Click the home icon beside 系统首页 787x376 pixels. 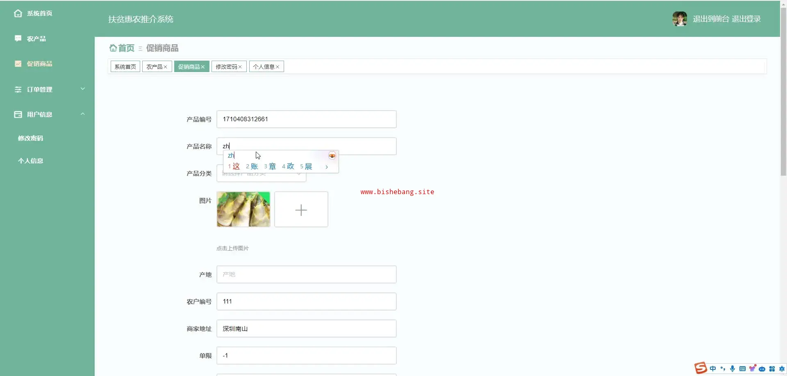pyautogui.click(x=18, y=14)
